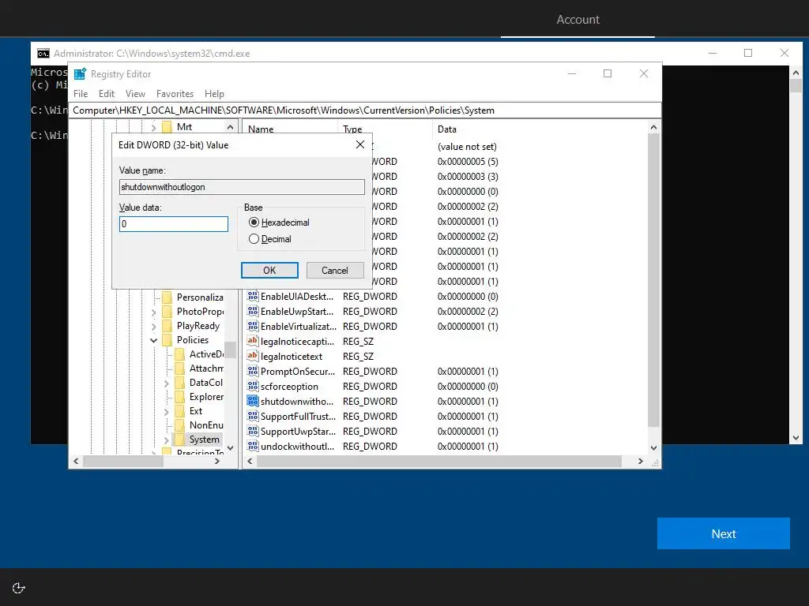Screen dimensions: 809x606
Task: Select the SupportFullTrust... value icon
Action: 252,416
